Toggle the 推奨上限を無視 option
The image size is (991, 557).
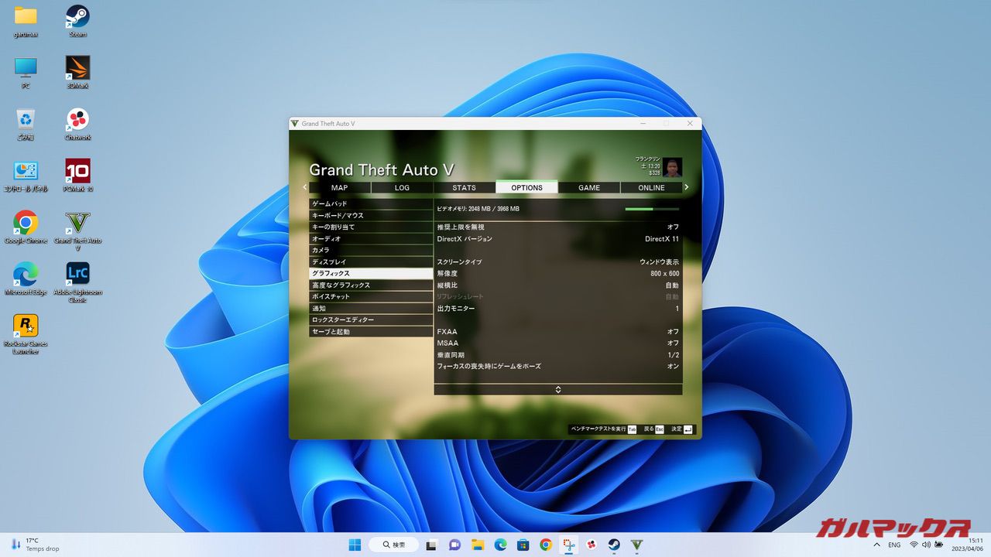coord(557,227)
